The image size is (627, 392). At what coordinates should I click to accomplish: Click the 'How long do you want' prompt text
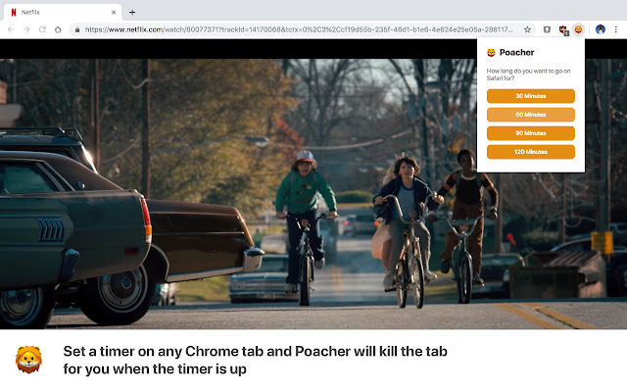pyautogui.click(x=528, y=74)
